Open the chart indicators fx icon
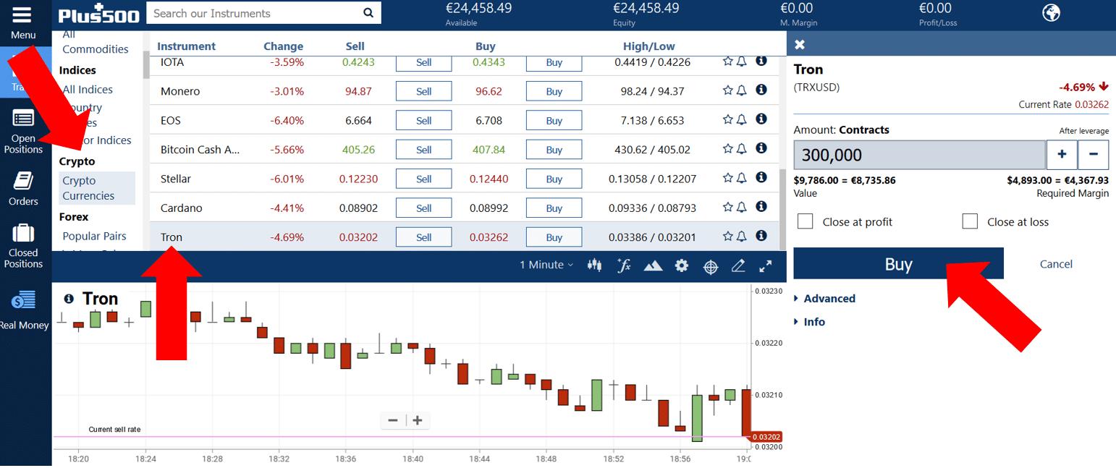This screenshot has width=1116, height=468. (x=624, y=265)
